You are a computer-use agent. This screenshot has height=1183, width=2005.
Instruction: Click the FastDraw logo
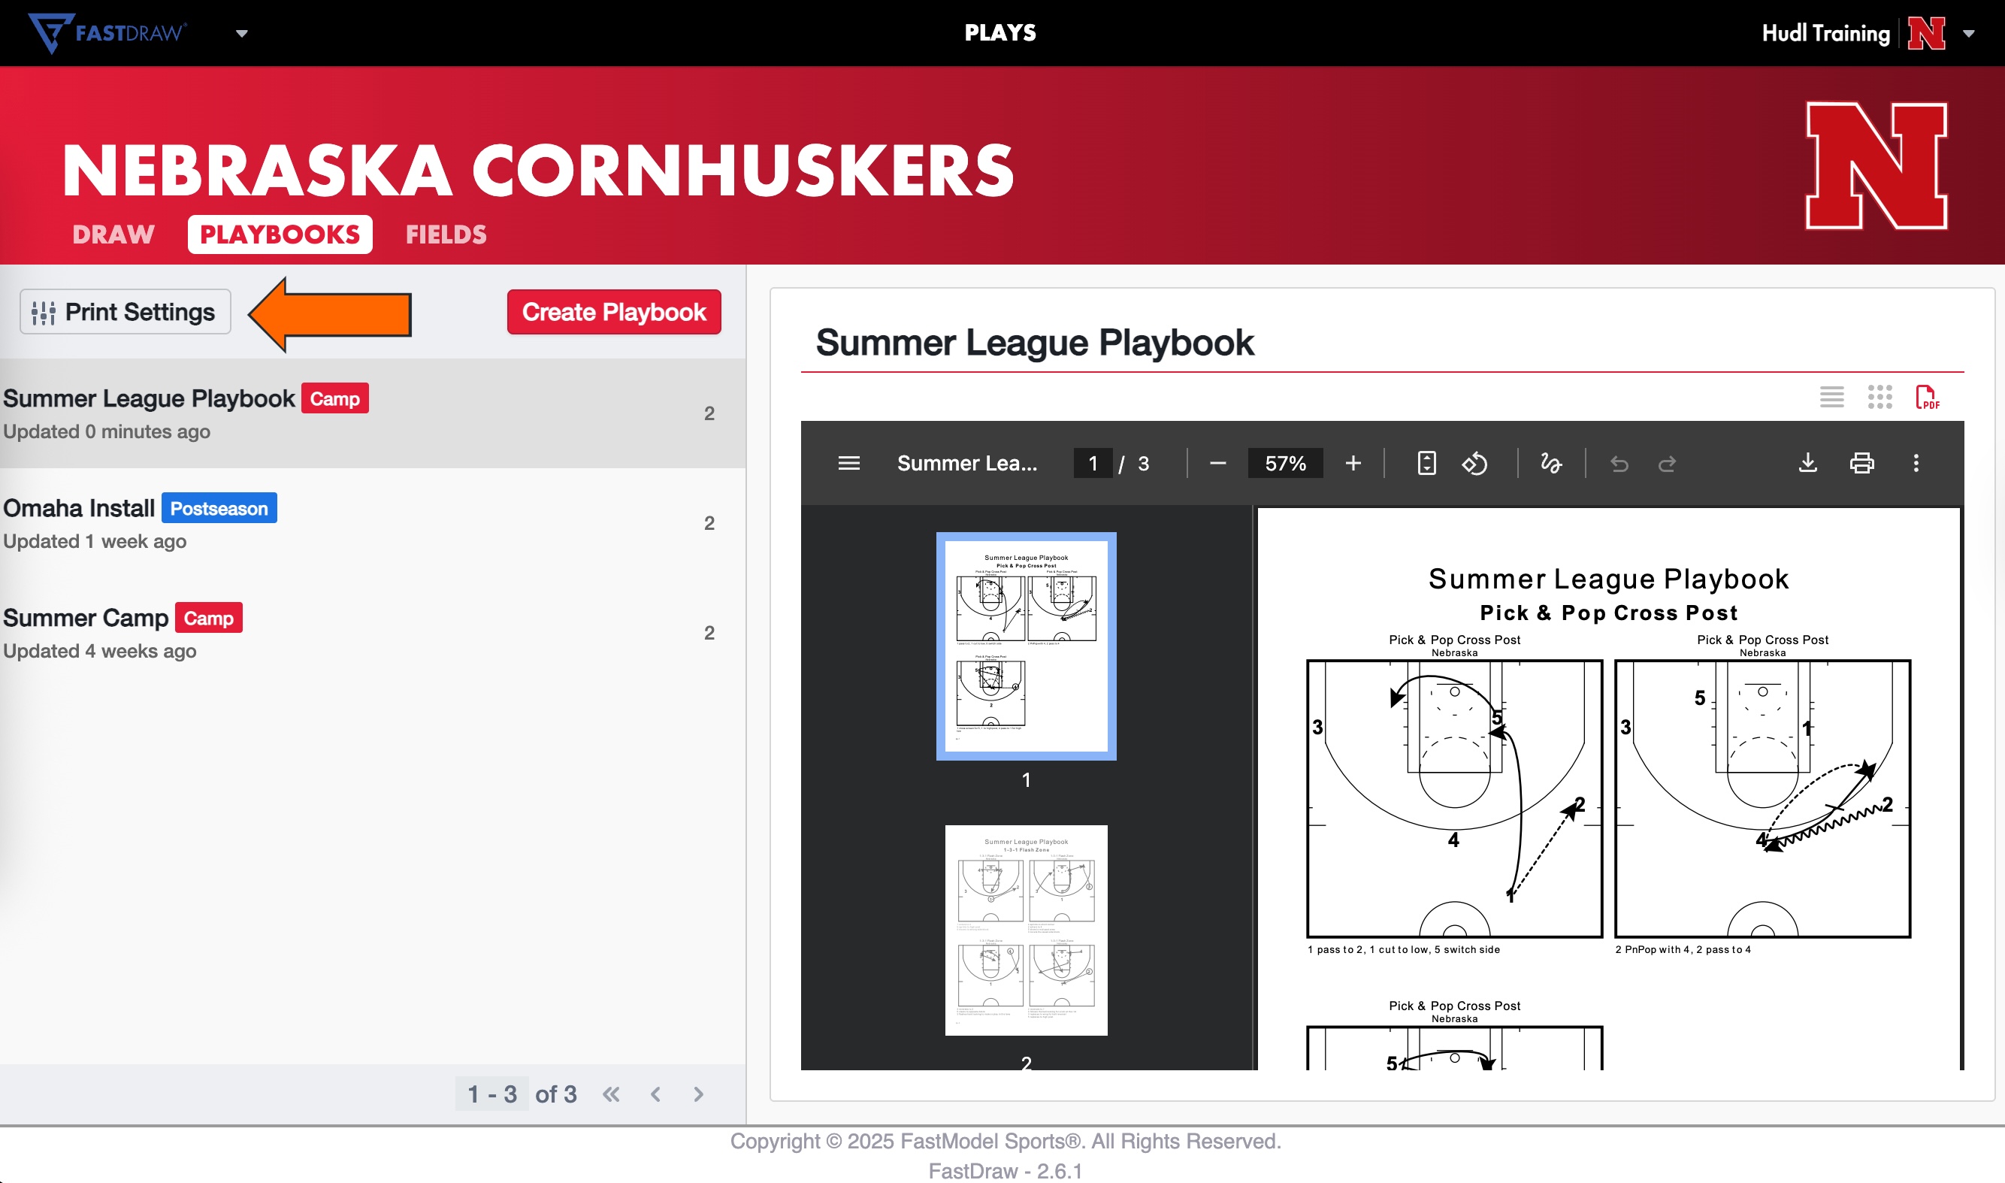click(x=107, y=32)
